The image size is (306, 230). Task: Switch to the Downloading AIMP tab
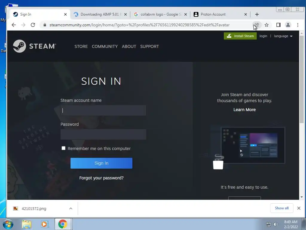100,14
